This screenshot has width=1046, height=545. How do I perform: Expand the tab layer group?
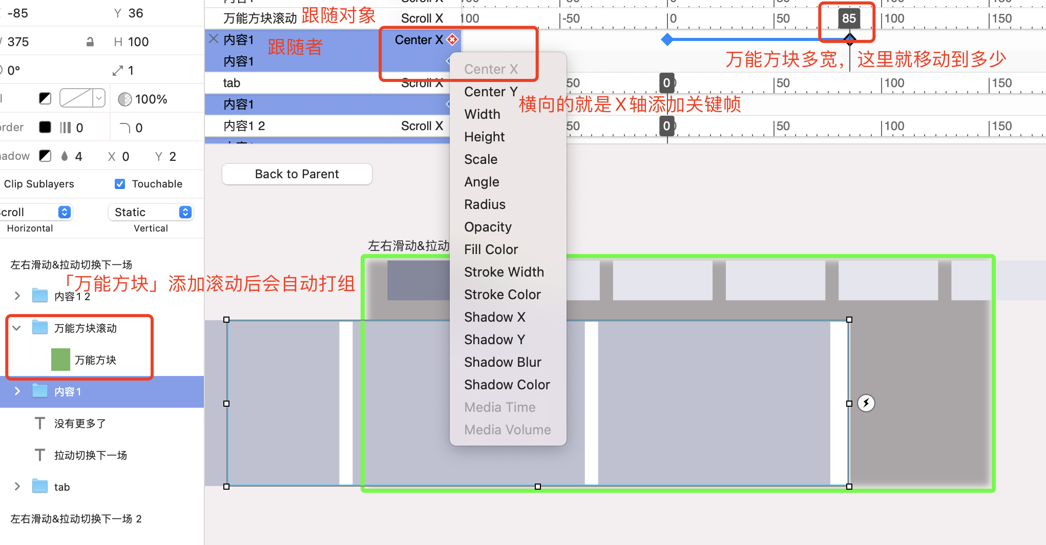click(x=17, y=487)
